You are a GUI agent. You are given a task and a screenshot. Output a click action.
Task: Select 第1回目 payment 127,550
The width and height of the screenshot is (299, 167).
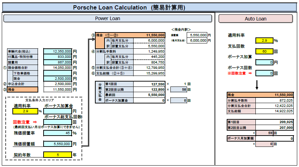tap(149, 84)
